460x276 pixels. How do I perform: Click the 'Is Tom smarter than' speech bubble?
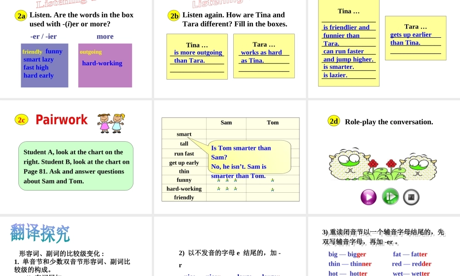tap(249, 157)
